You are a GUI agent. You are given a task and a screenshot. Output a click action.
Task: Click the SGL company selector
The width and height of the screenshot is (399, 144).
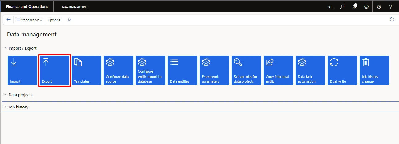coord(330,6)
